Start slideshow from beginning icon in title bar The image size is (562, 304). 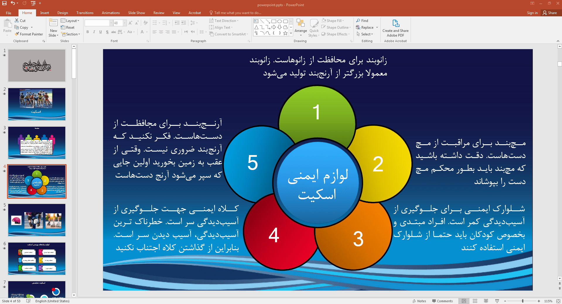[x=33, y=3]
